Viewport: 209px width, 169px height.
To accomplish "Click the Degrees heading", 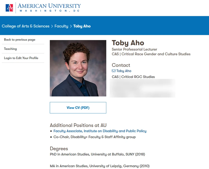I will coord(59,149).
